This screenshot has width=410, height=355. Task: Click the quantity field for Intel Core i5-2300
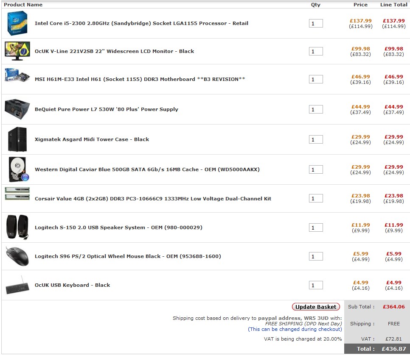tap(316, 23)
